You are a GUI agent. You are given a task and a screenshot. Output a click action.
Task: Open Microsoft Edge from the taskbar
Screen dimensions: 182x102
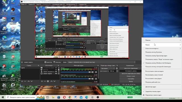(x=86, y=97)
